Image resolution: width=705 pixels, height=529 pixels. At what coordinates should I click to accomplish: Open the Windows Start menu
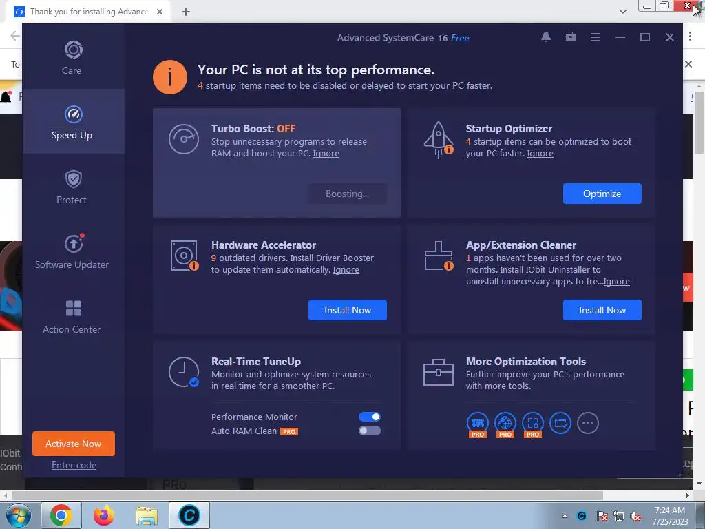click(x=19, y=515)
